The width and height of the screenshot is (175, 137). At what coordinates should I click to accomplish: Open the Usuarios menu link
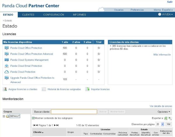tap(119, 10)
